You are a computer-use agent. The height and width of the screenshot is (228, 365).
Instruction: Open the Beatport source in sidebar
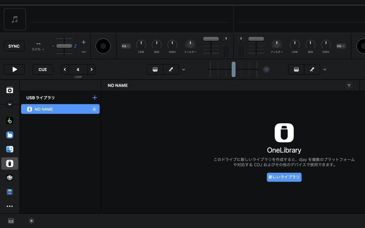(x=10, y=121)
